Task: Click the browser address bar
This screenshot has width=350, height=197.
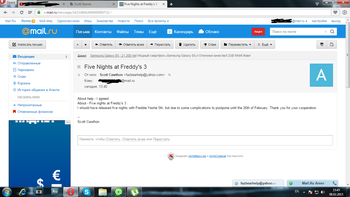Action: pos(183,12)
